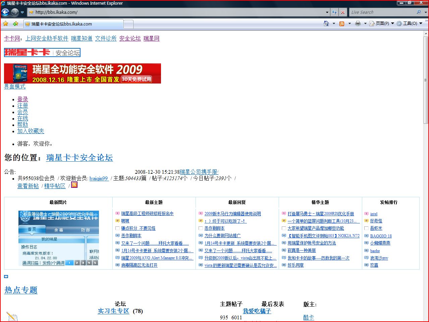
Task: Open a new blank tab
Action: [x=128, y=24]
